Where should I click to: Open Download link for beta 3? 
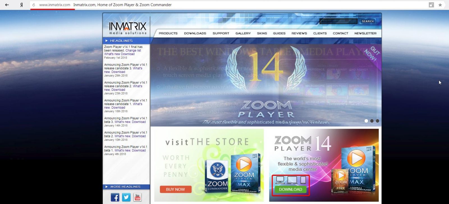click(139, 122)
